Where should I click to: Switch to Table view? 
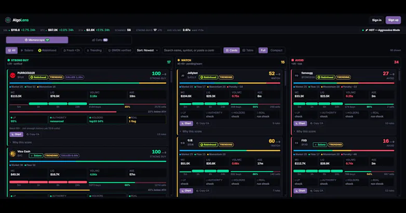click(x=248, y=50)
